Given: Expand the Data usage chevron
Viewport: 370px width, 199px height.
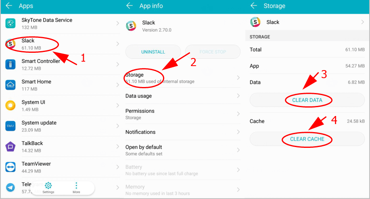Looking at the screenshot, I should (x=238, y=96).
